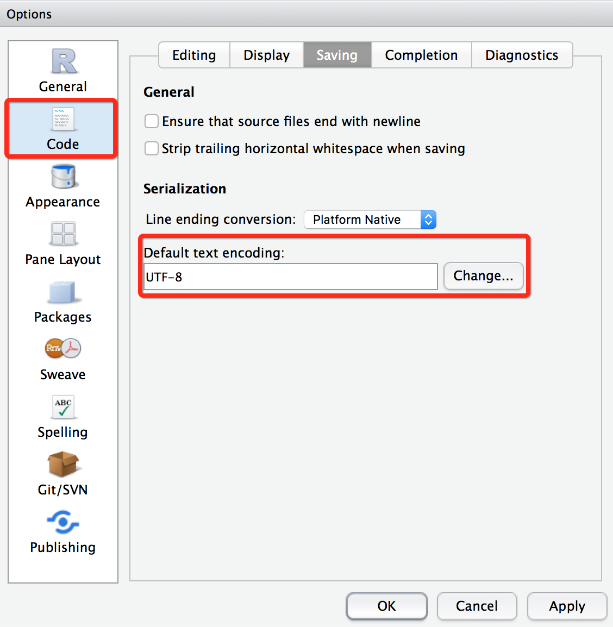Switch to the Display tab
The image size is (613, 627).
266,55
